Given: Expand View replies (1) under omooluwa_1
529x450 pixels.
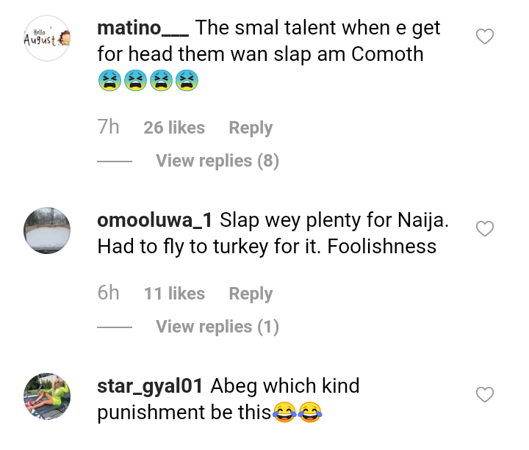Looking at the screenshot, I should click(x=217, y=327).
